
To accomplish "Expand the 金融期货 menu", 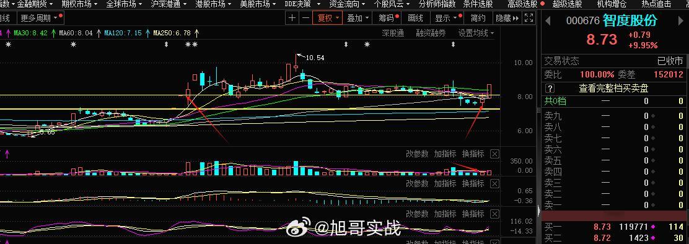I will [x=35, y=4].
